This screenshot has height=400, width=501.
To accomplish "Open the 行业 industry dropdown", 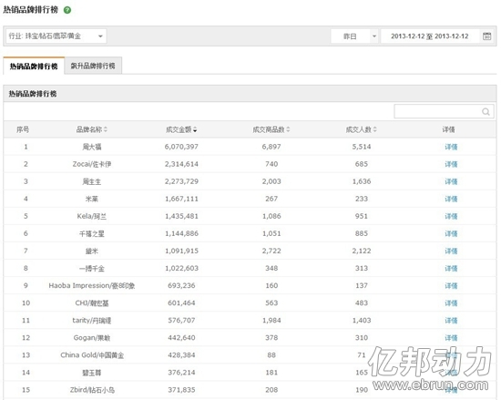I will (56, 36).
